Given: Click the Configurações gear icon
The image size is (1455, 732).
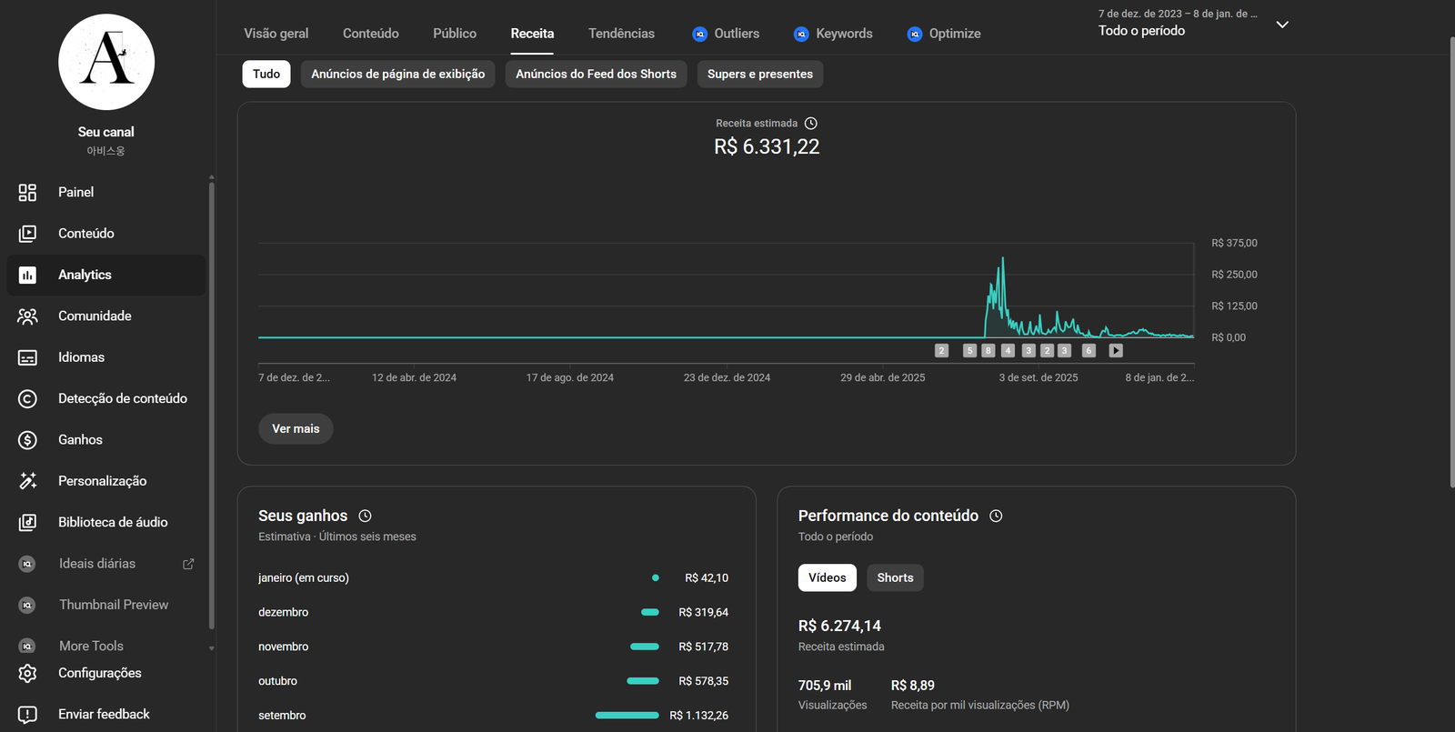Looking at the screenshot, I should click(x=27, y=673).
